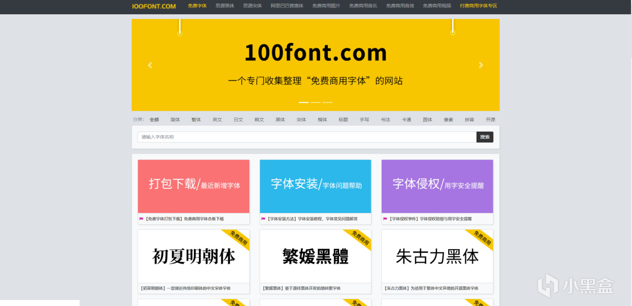Filter by 日文 category
632x306 pixels.
click(x=238, y=120)
